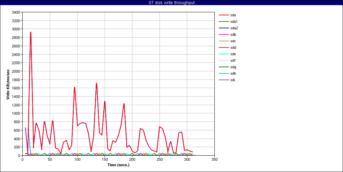
Task: Click the 1600 y-axis tick value
Action: tap(16, 88)
